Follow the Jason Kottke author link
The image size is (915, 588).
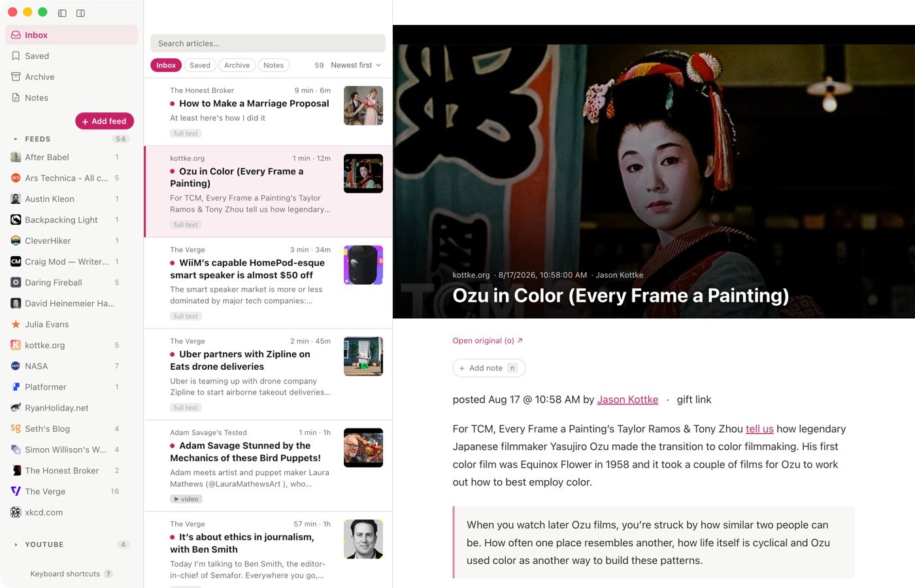[x=627, y=400]
